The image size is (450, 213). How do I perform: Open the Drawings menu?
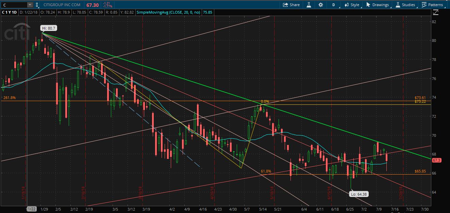[x=378, y=5]
